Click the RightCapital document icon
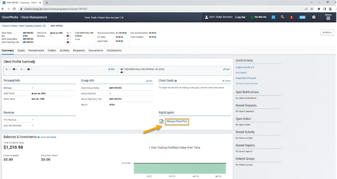The height and width of the screenshot is (179, 337). (x=161, y=121)
